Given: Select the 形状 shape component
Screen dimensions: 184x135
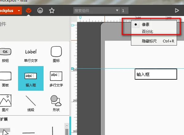Looking at the screenshot, I should pos(56,103).
